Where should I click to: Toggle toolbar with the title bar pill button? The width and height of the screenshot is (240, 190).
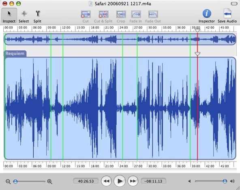click(x=234, y=4)
